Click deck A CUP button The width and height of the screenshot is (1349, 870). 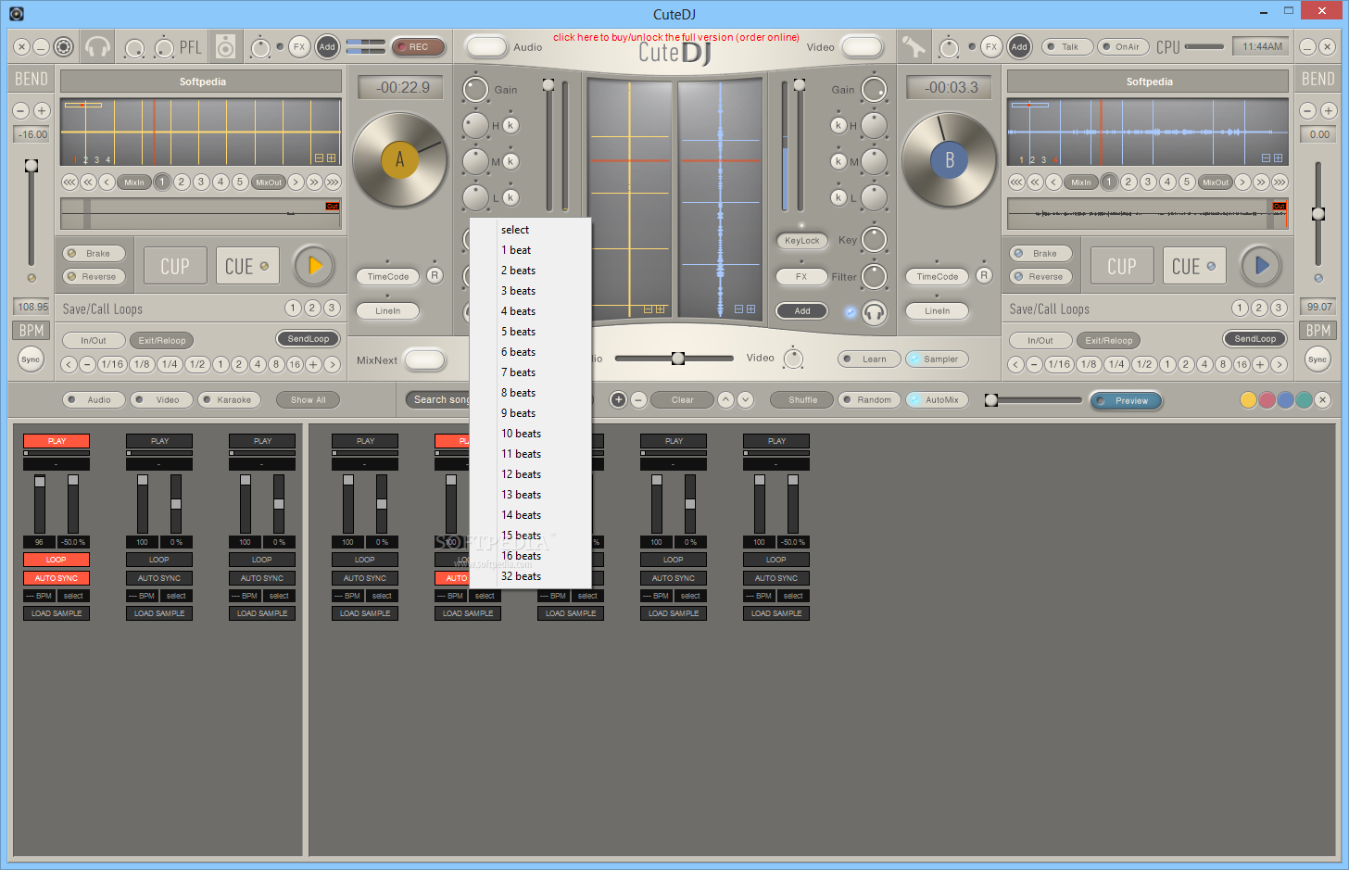(174, 267)
